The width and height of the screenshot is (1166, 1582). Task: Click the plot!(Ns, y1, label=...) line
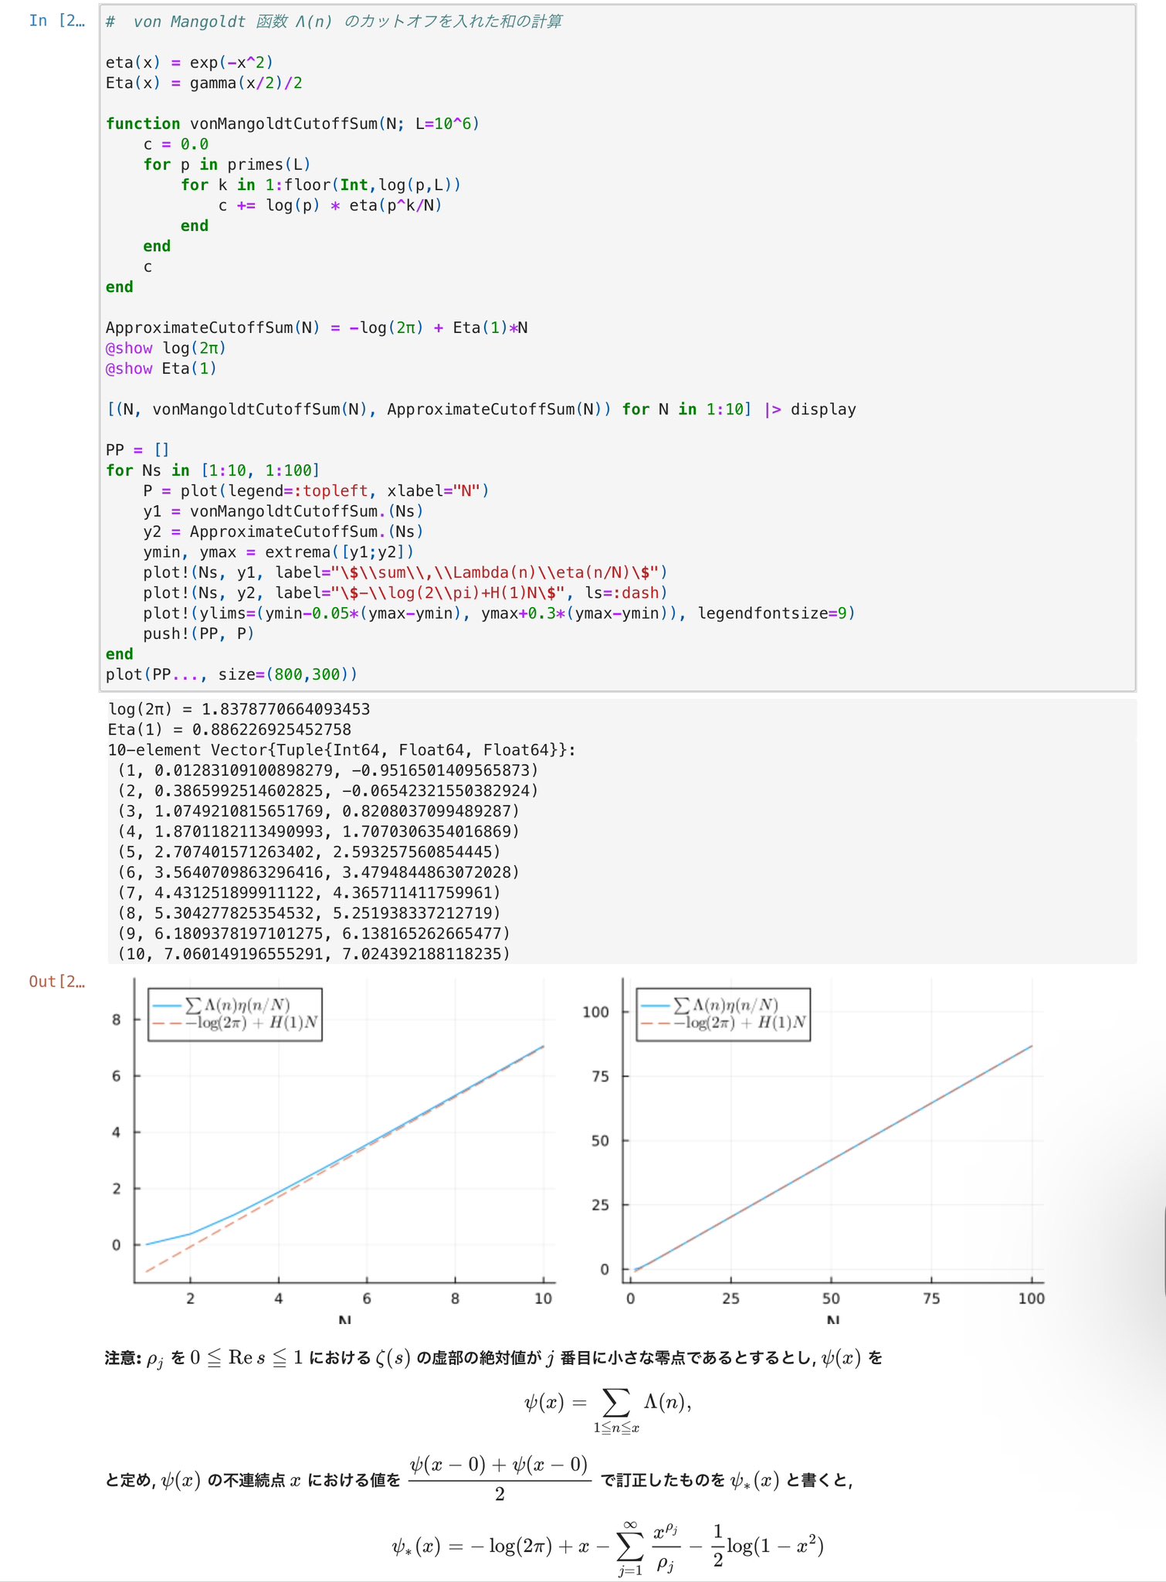(405, 572)
